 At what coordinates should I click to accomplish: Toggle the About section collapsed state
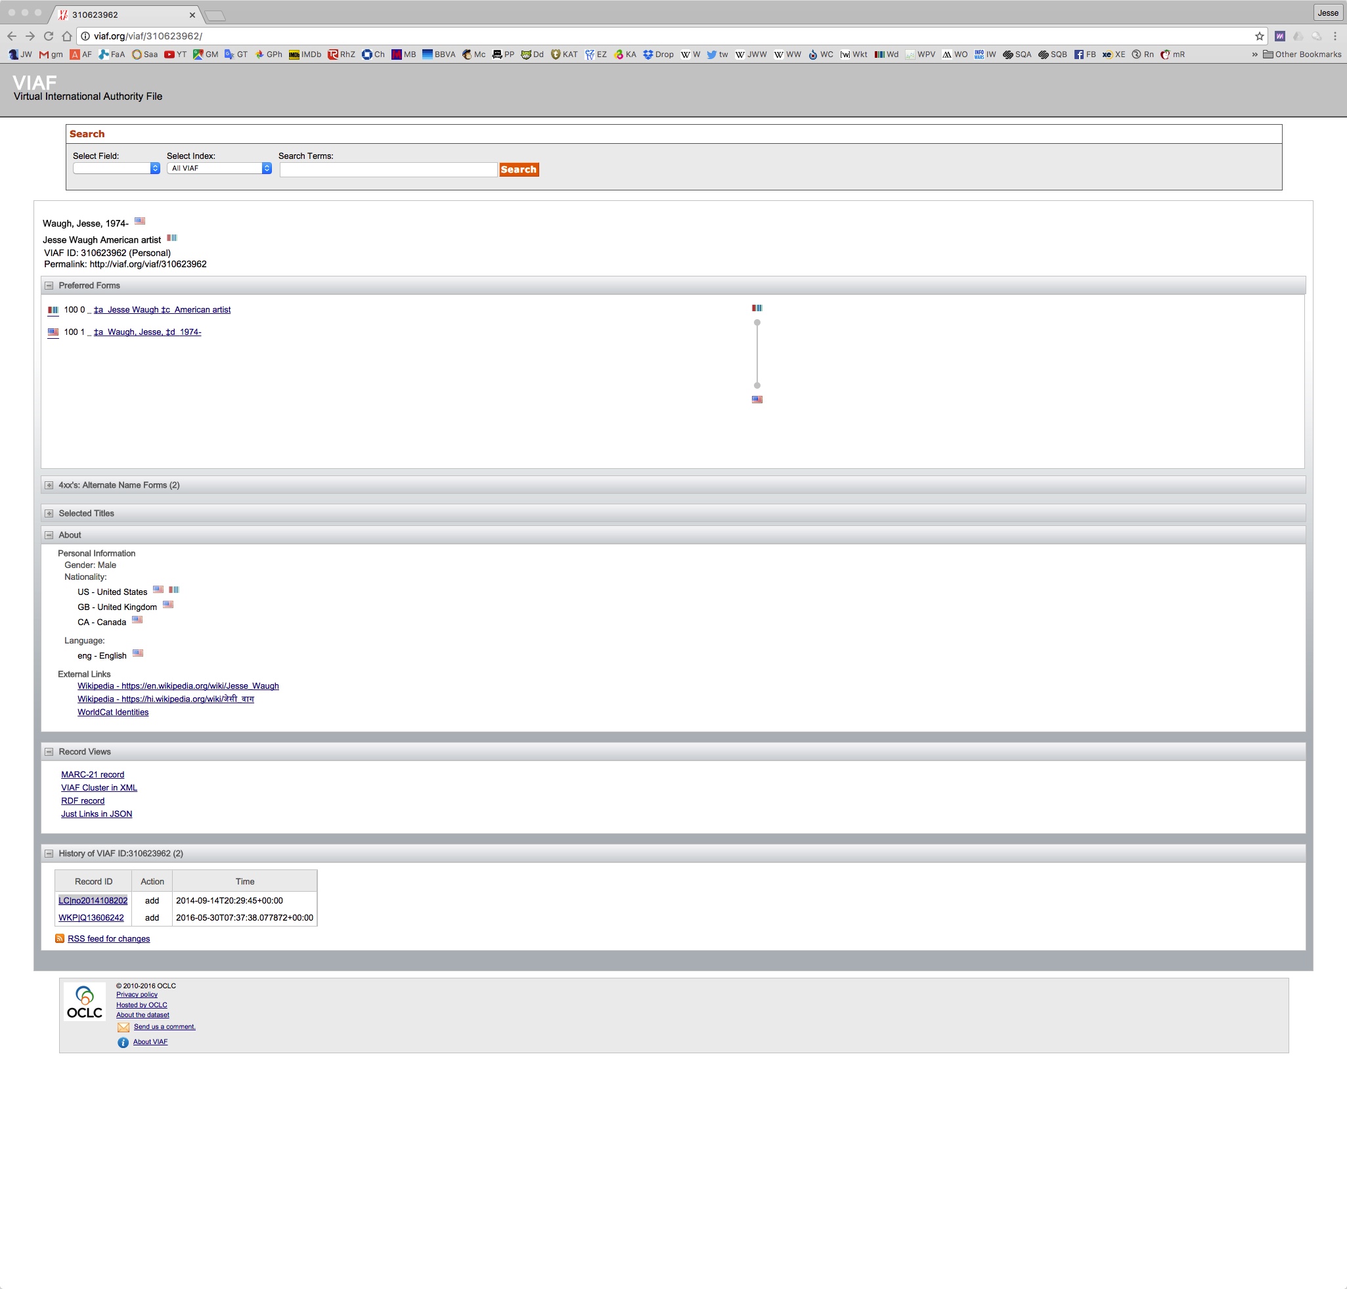49,535
